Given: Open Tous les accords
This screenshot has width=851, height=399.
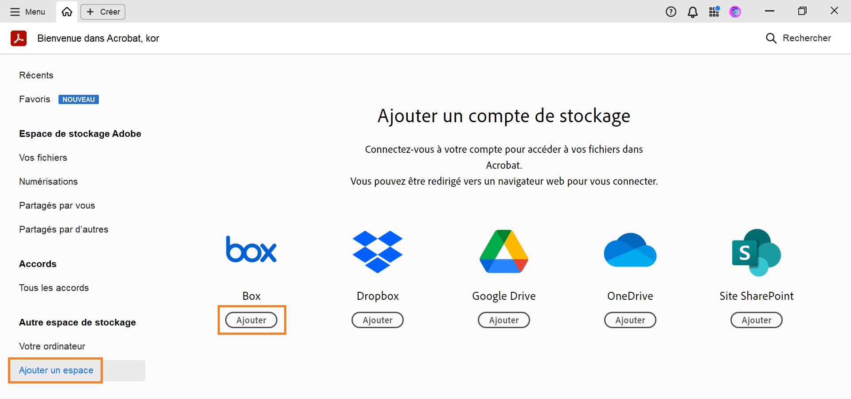Looking at the screenshot, I should coord(54,287).
